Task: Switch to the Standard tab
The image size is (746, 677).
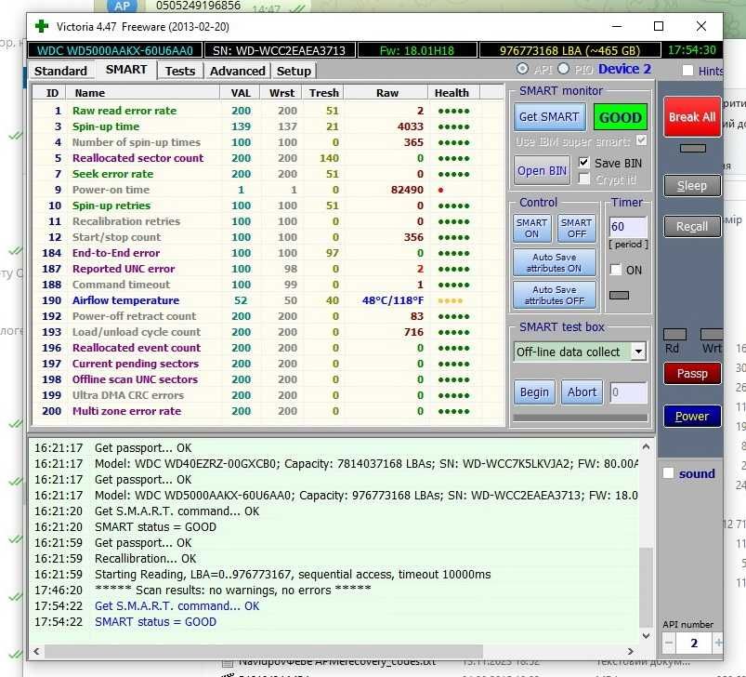Action: click(x=60, y=71)
